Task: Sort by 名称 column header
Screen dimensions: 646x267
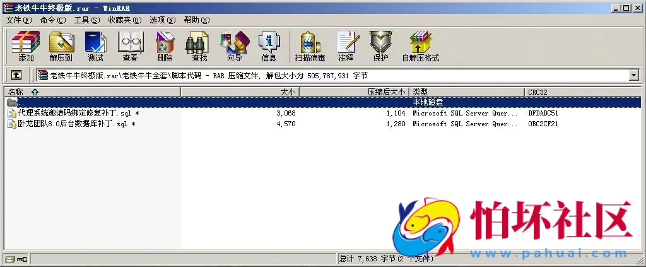Action: [92, 92]
